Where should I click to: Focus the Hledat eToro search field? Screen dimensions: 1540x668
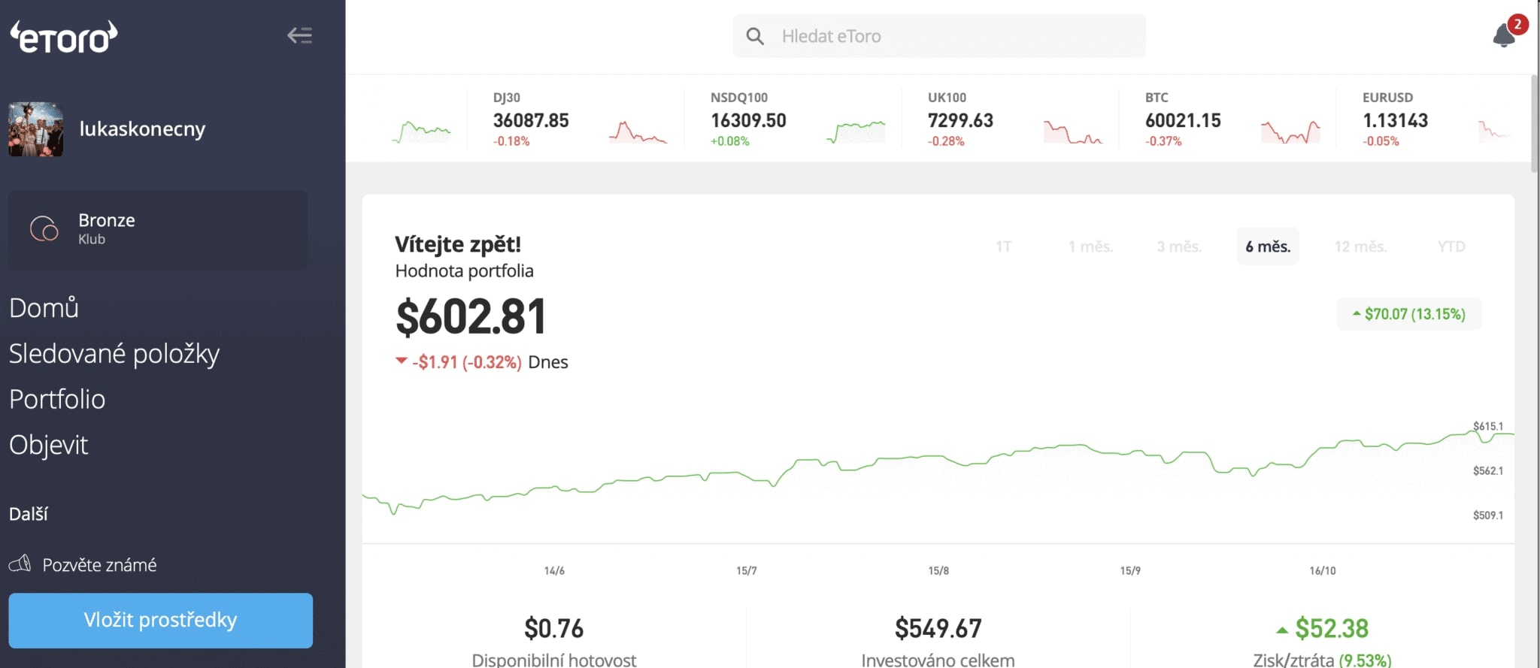coord(939,36)
